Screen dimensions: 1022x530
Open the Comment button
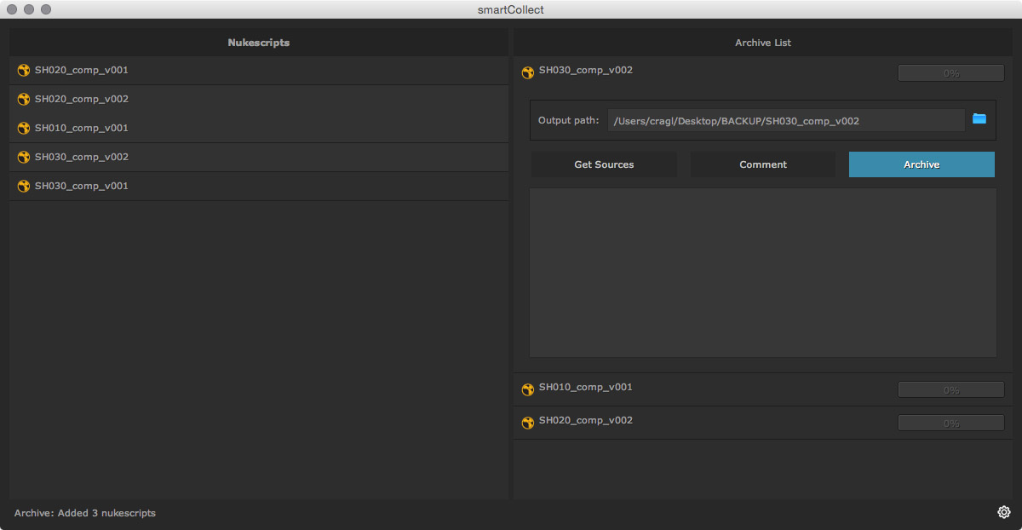tap(763, 164)
